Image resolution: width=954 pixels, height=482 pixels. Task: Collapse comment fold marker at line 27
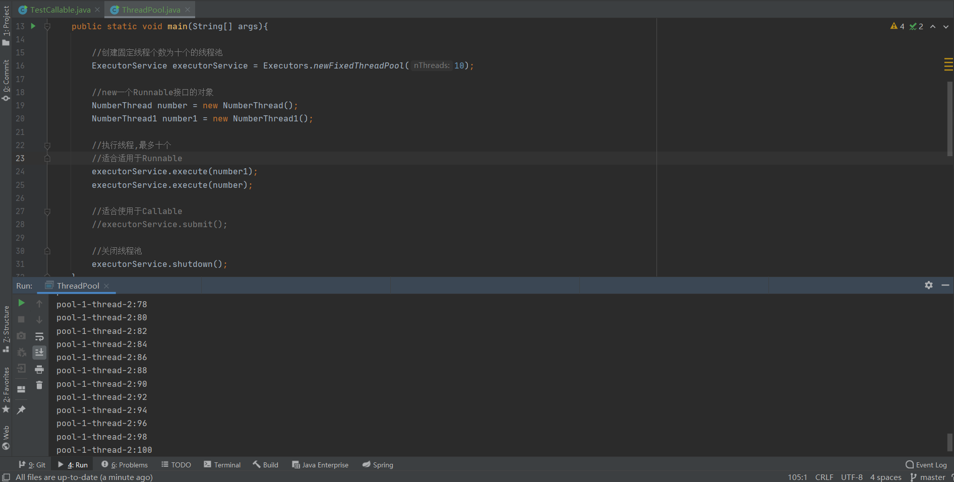[47, 211]
